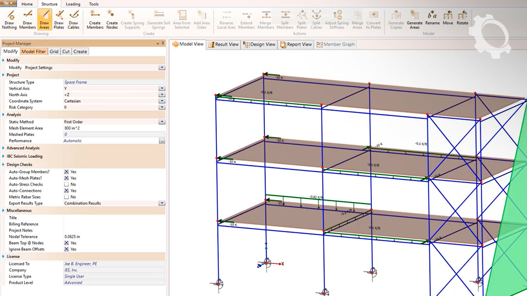
Task: Click the Create Nodes icon
Action: 112,20
